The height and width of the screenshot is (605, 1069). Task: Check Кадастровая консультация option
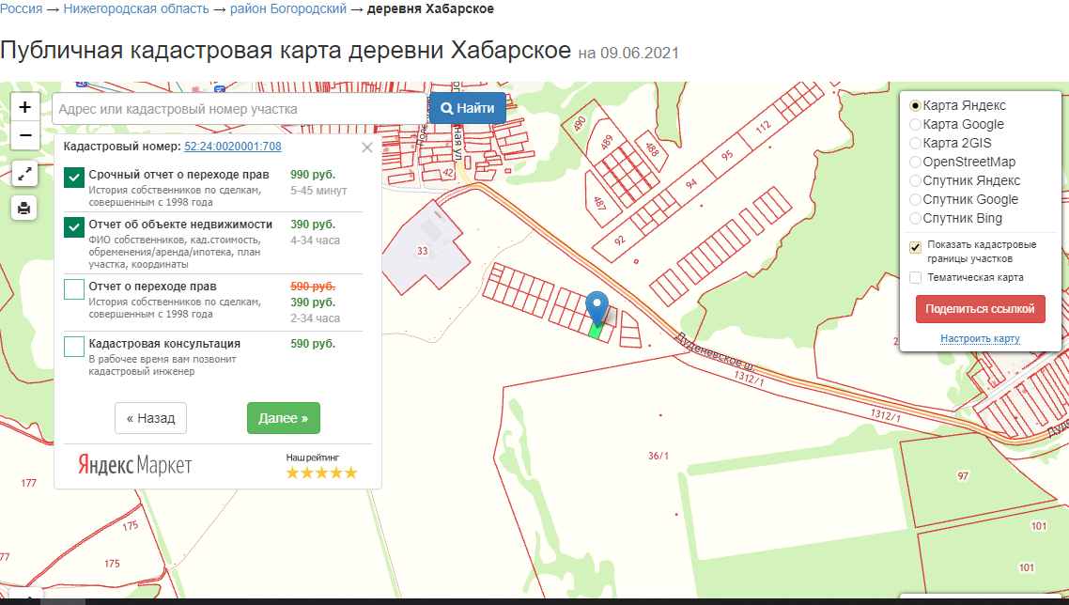[73, 347]
